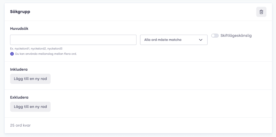
Task: Click the Exkludera section heading
Action: (19, 97)
